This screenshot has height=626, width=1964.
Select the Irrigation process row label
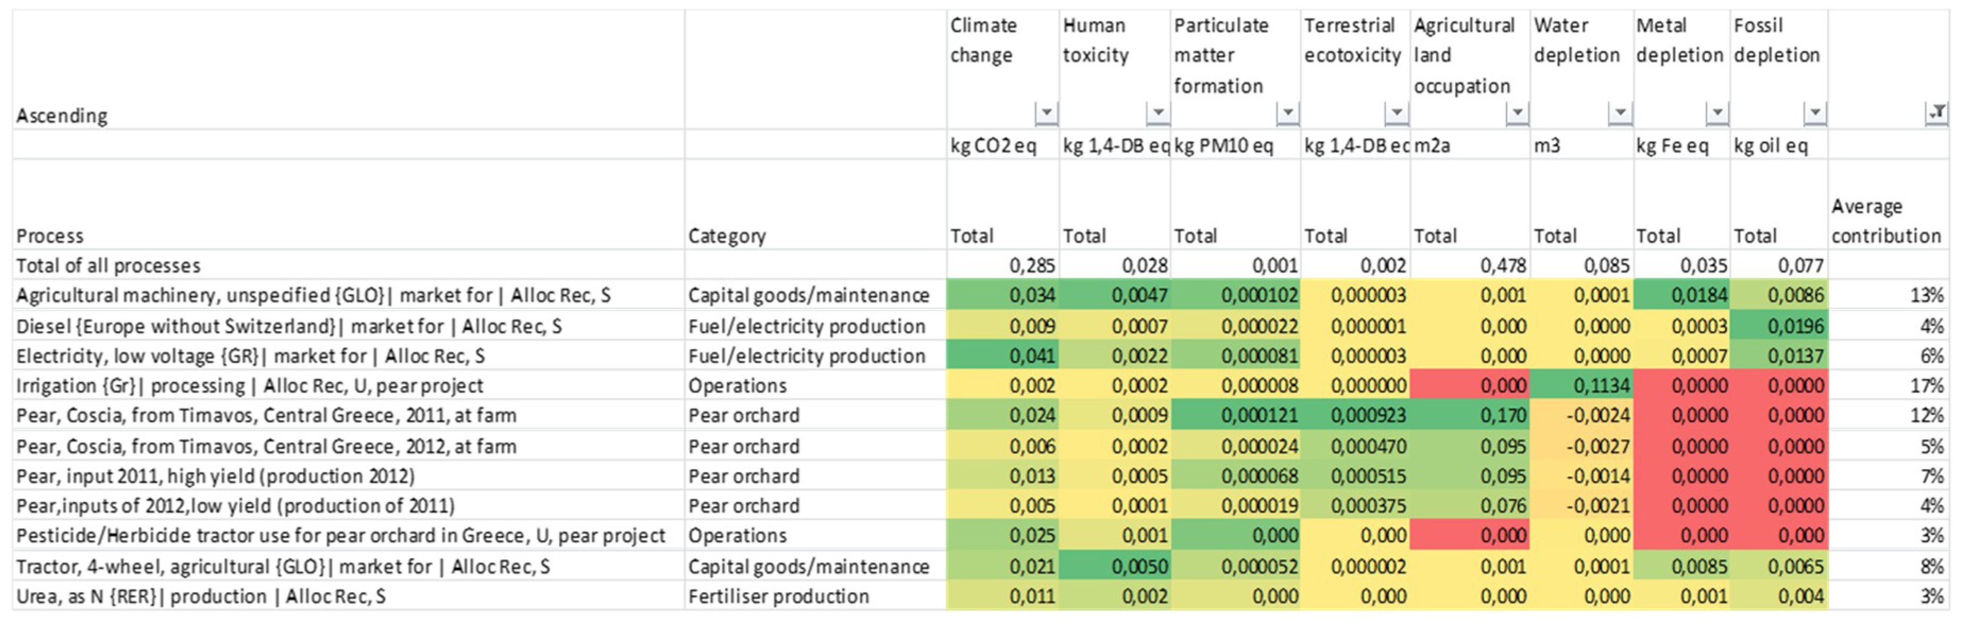point(250,386)
